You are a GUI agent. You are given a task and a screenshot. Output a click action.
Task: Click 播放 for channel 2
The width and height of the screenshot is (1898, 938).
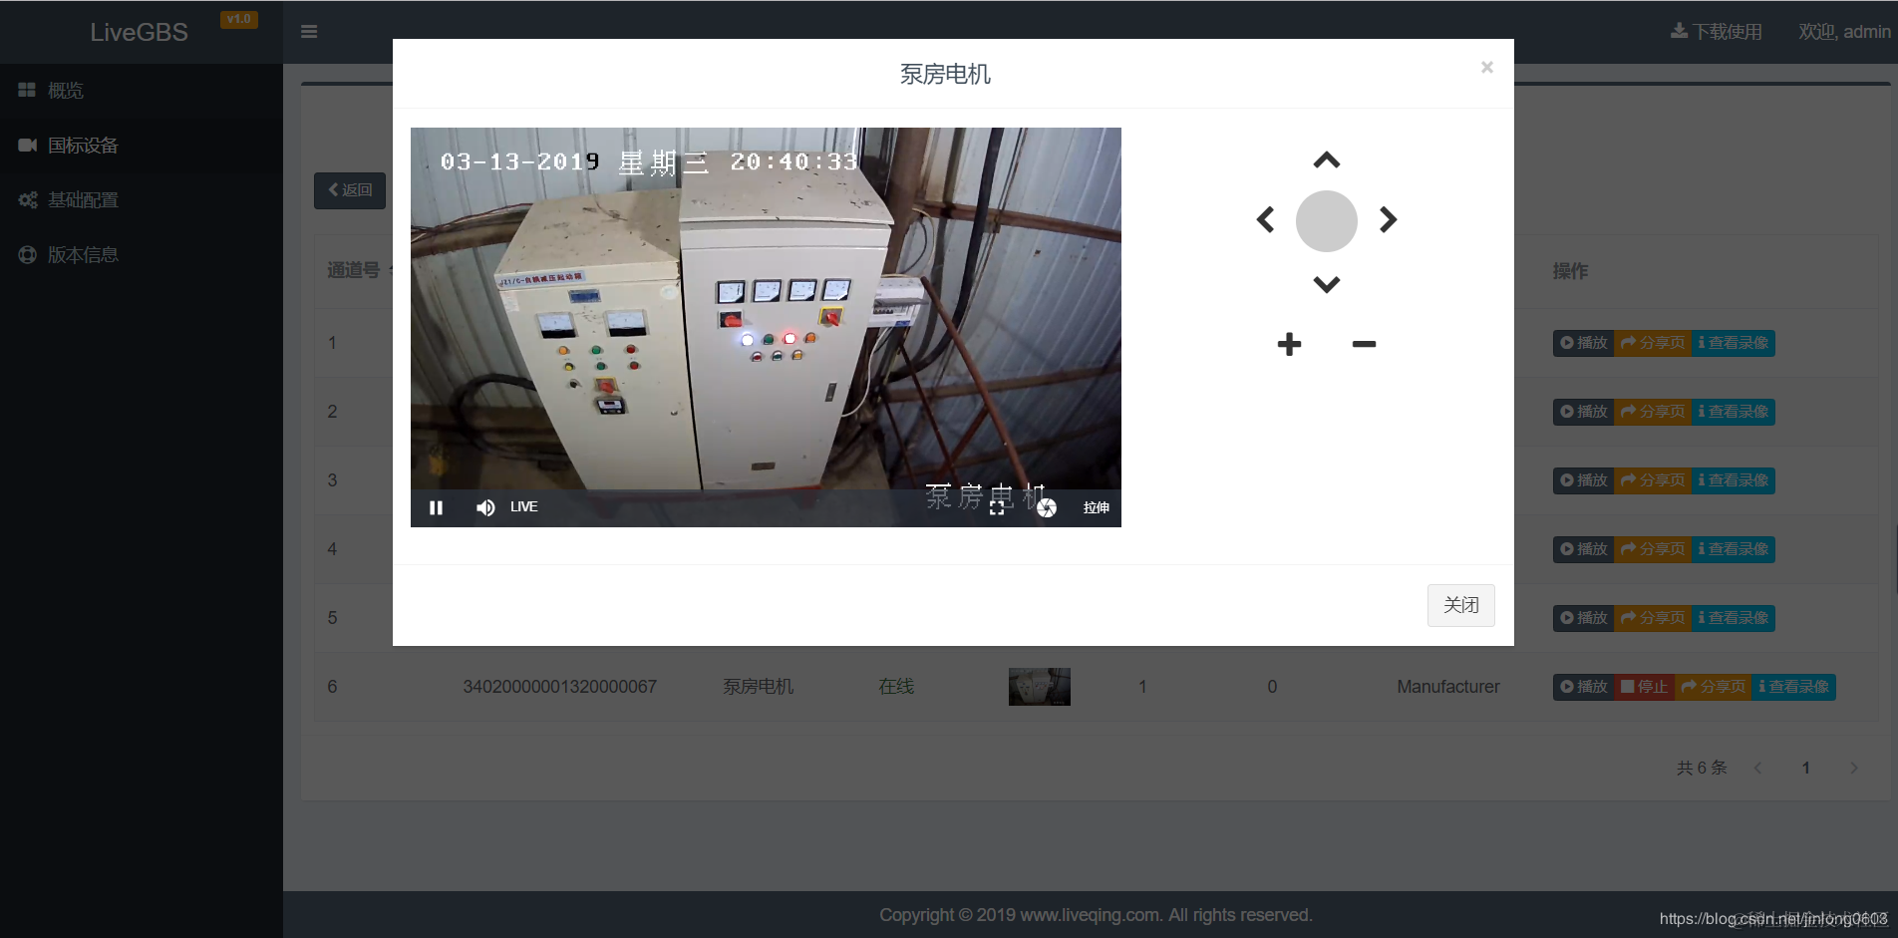pyautogui.click(x=1583, y=412)
